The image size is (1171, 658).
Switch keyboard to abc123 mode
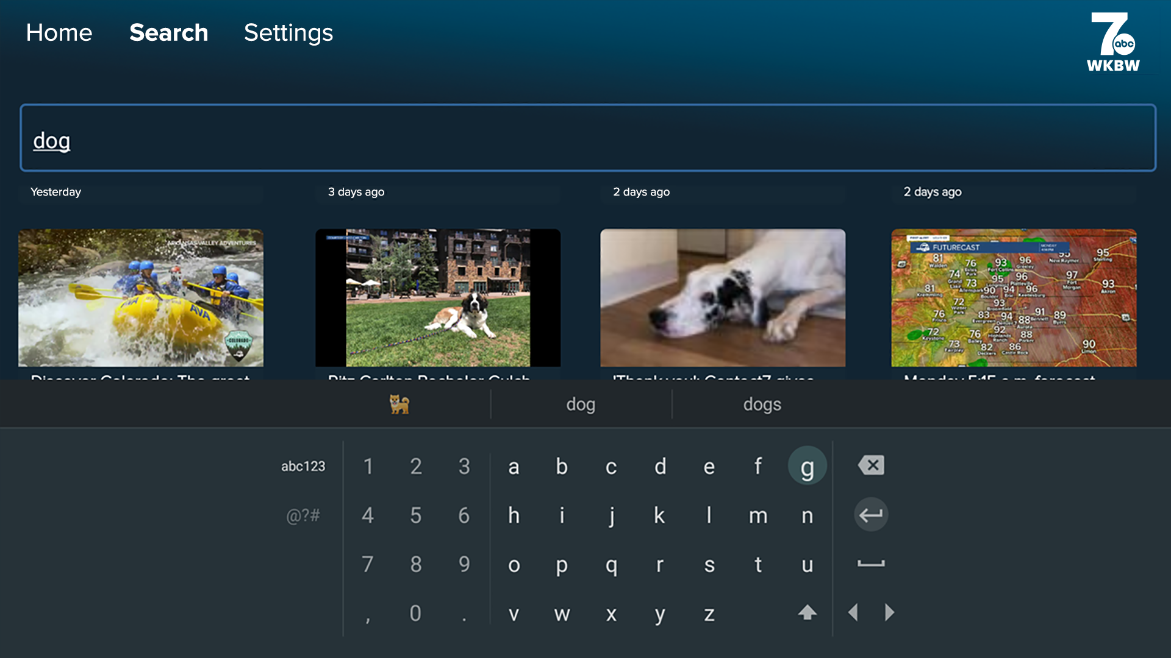[303, 465]
